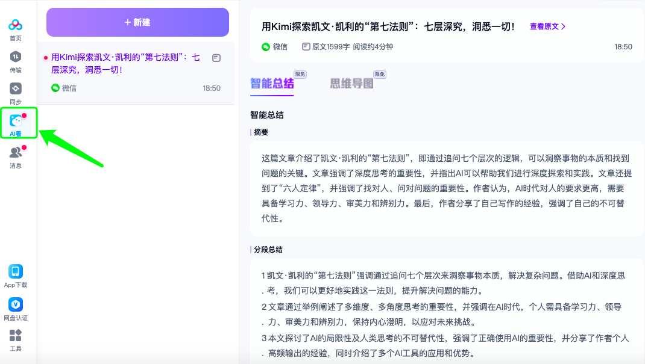Click the WeChat source icon in article header
Viewport: 645px width, 364px height.
(x=266, y=47)
